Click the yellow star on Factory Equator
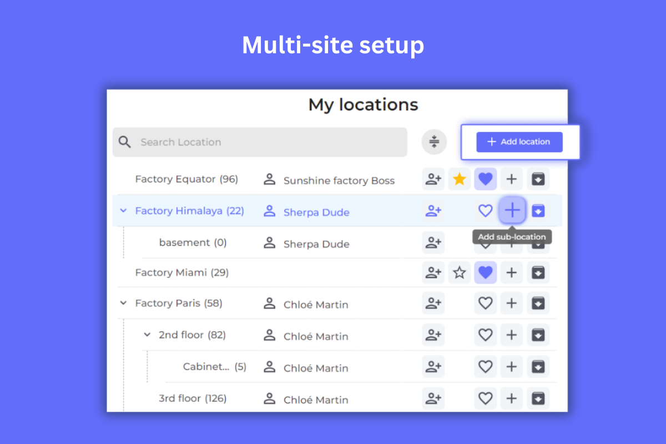Image resolution: width=666 pixels, height=444 pixels. tap(459, 179)
